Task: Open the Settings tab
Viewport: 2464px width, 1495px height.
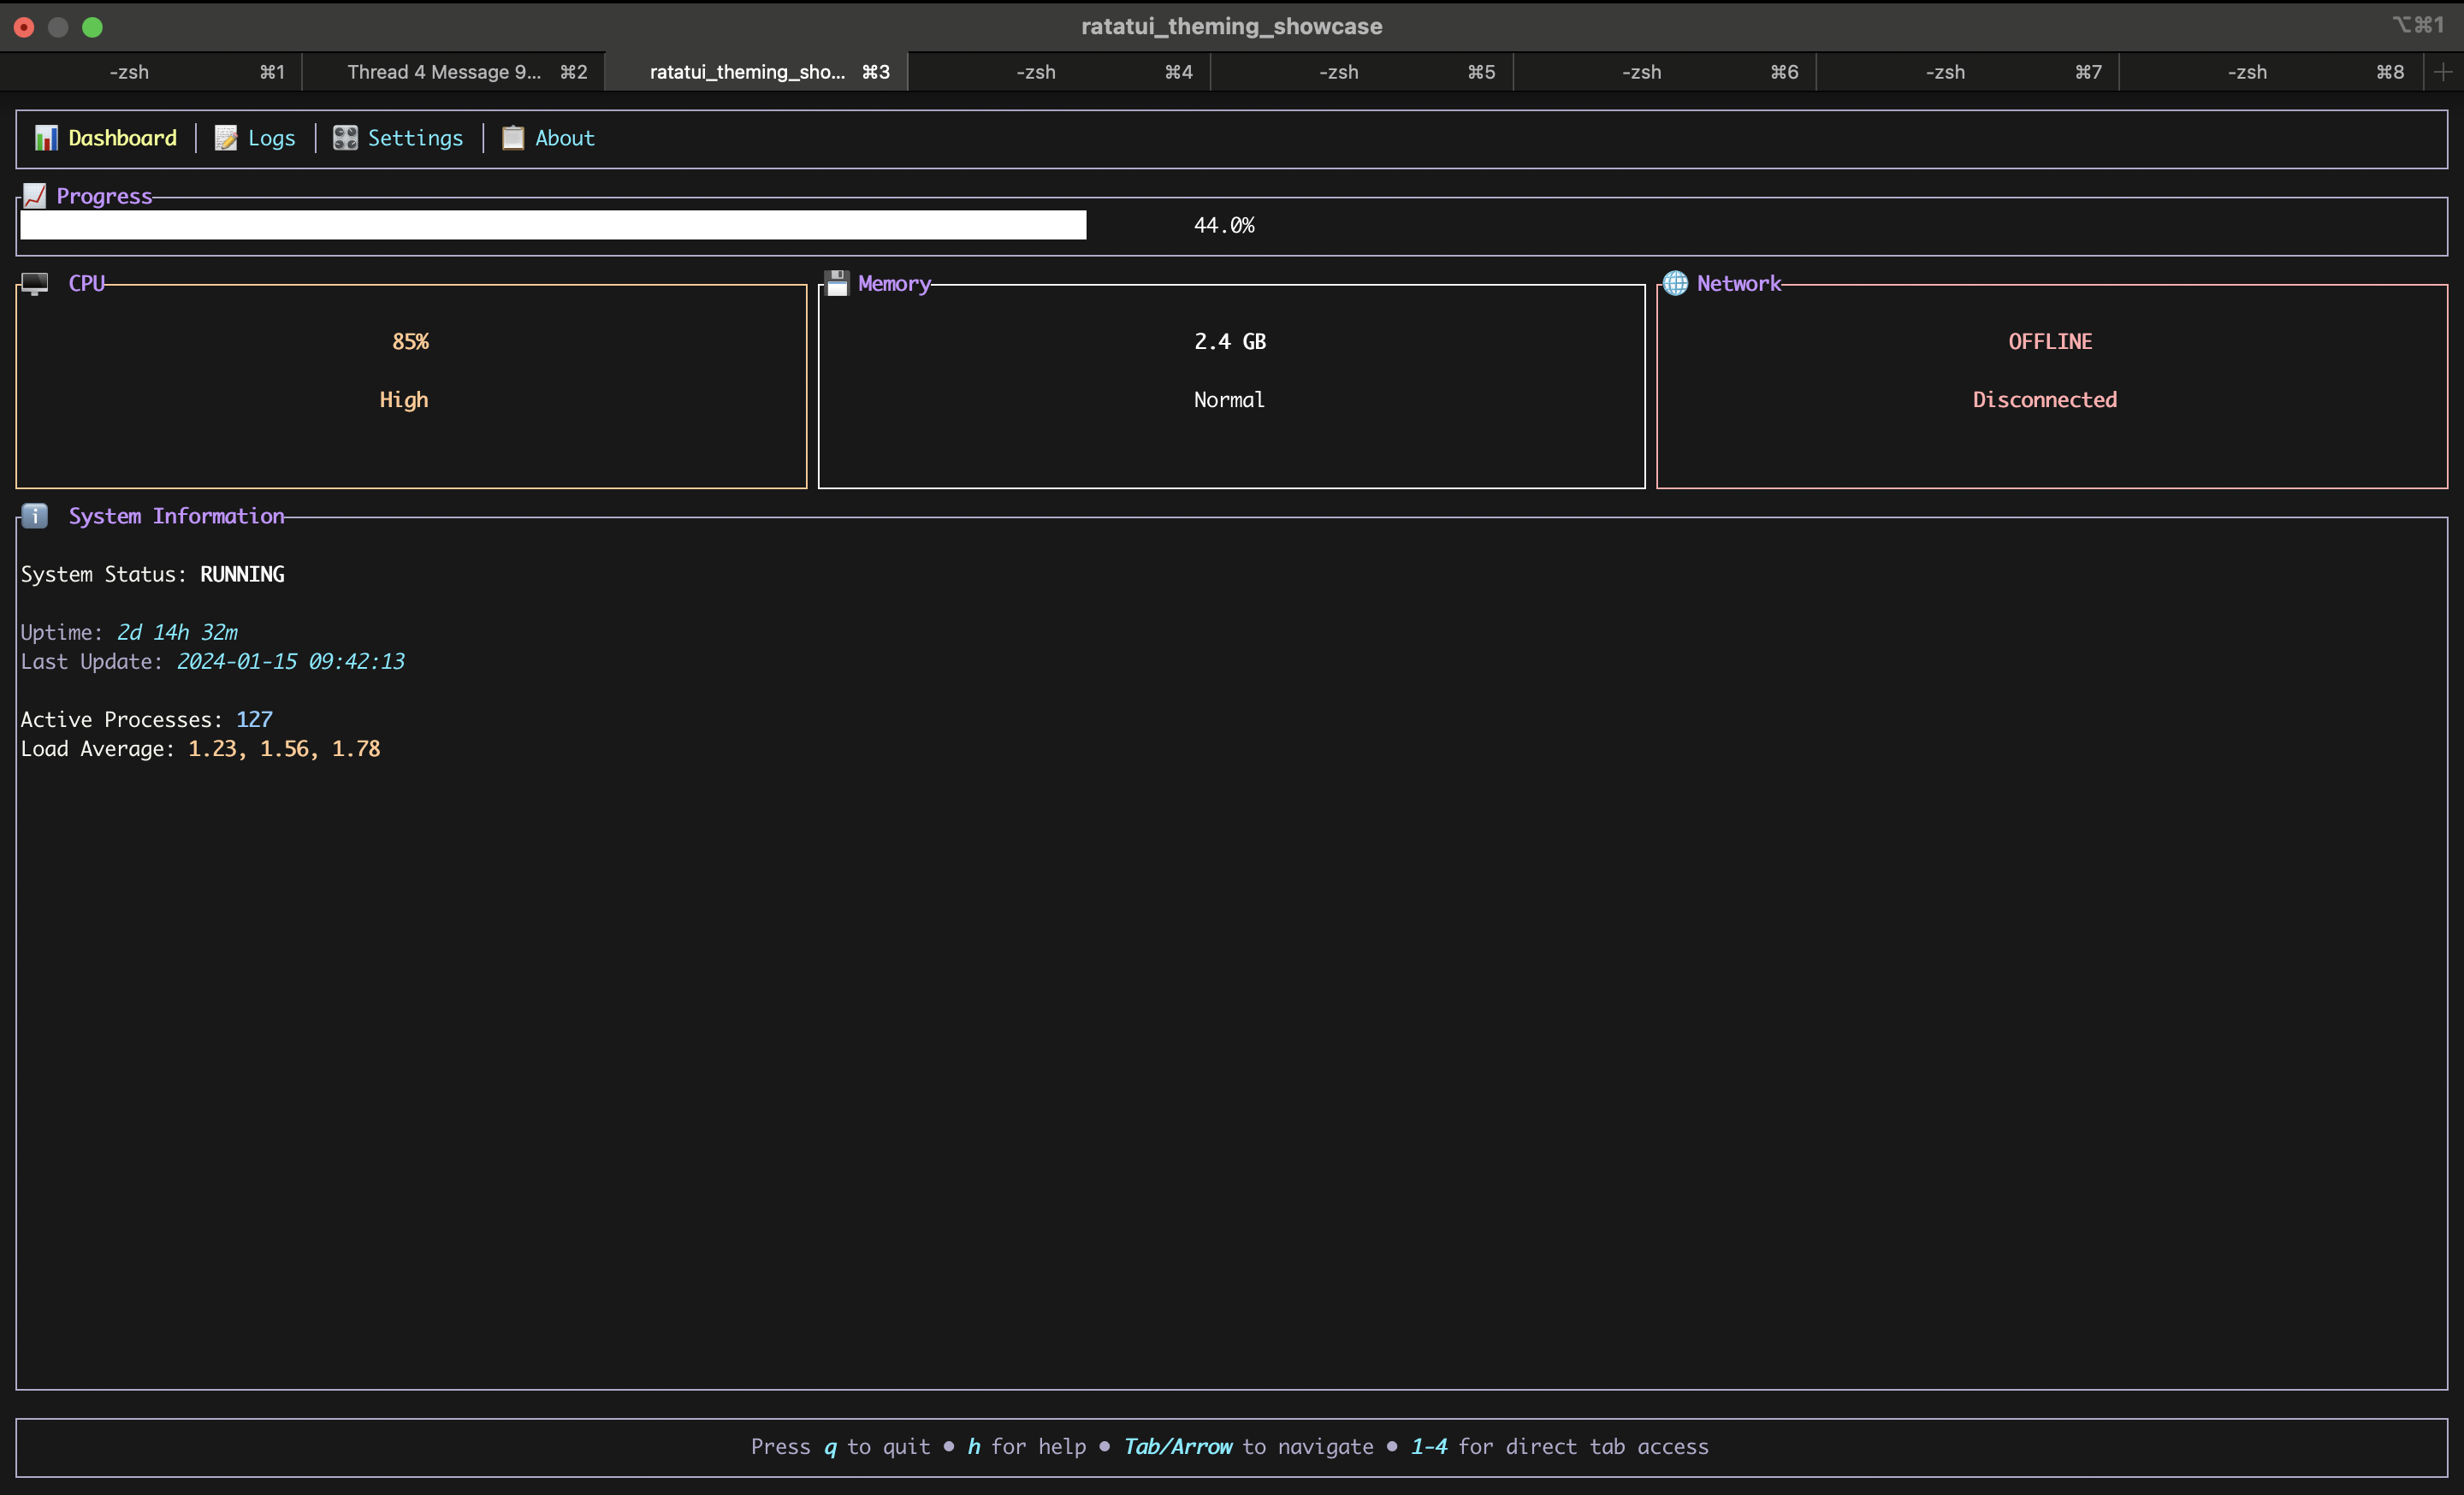Action: coord(415,138)
